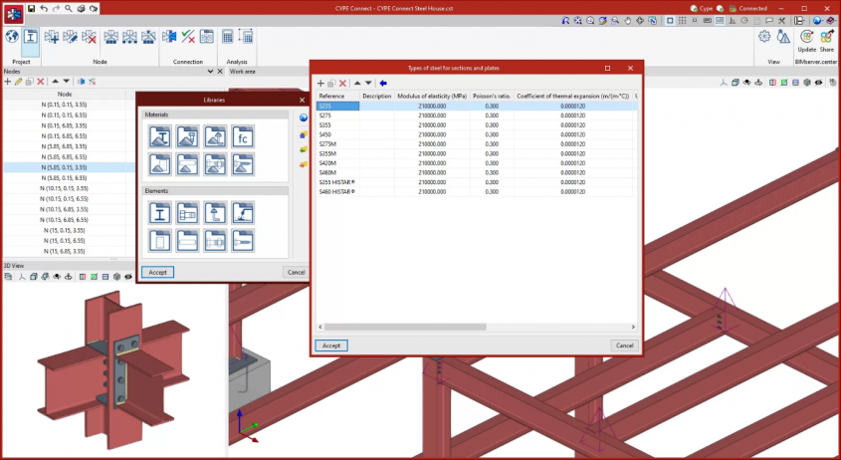Open the globe General data icon in Project group
Viewport: 841px width, 460px height.
pos(12,37)
